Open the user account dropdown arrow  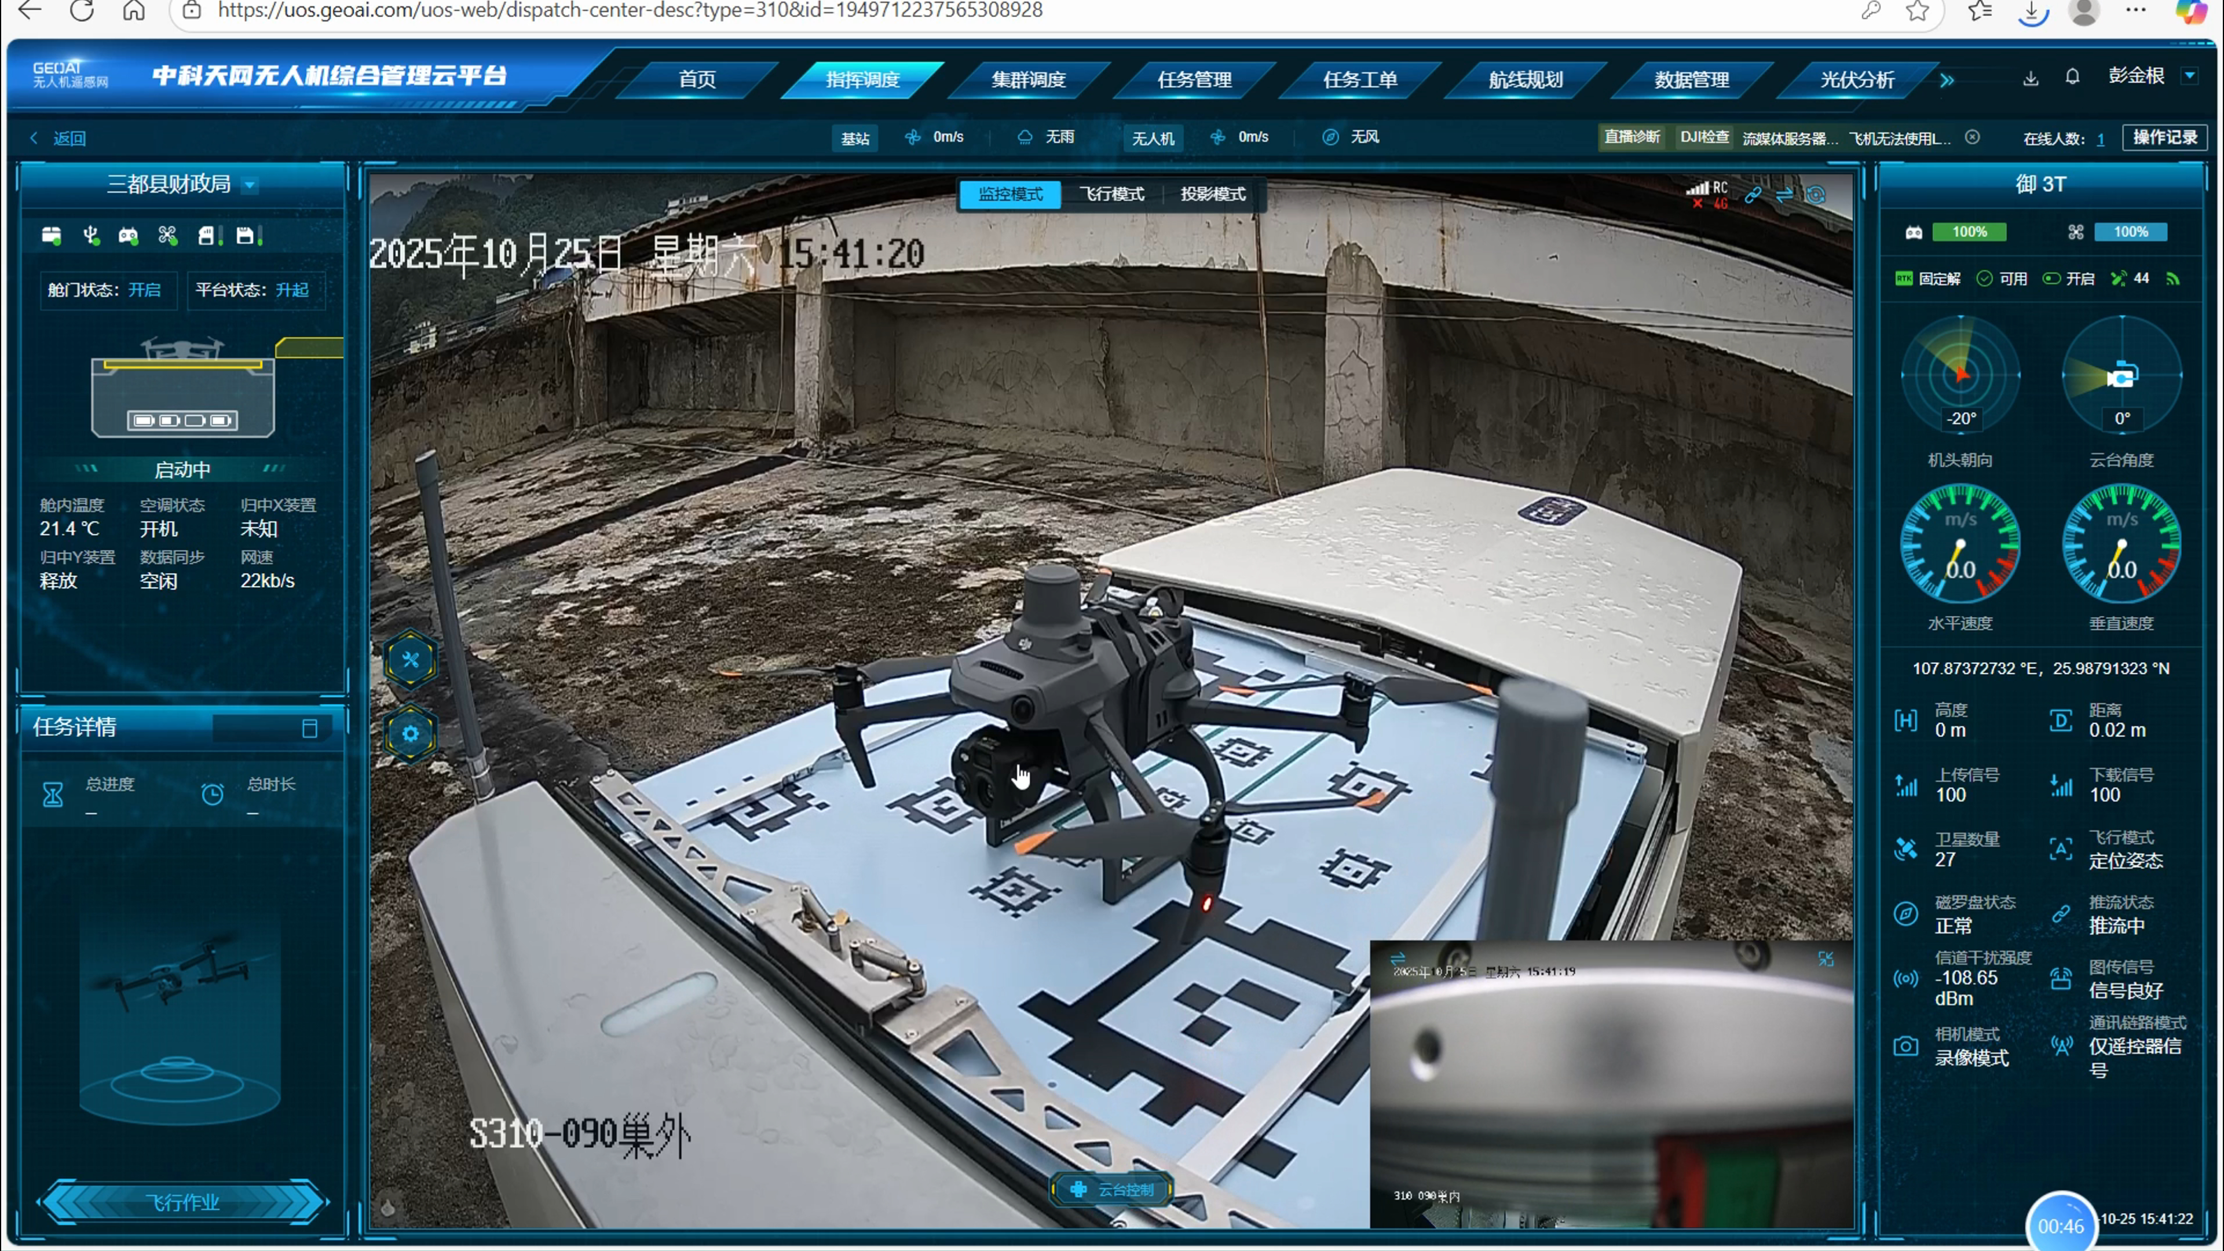tap(2189, 76)
